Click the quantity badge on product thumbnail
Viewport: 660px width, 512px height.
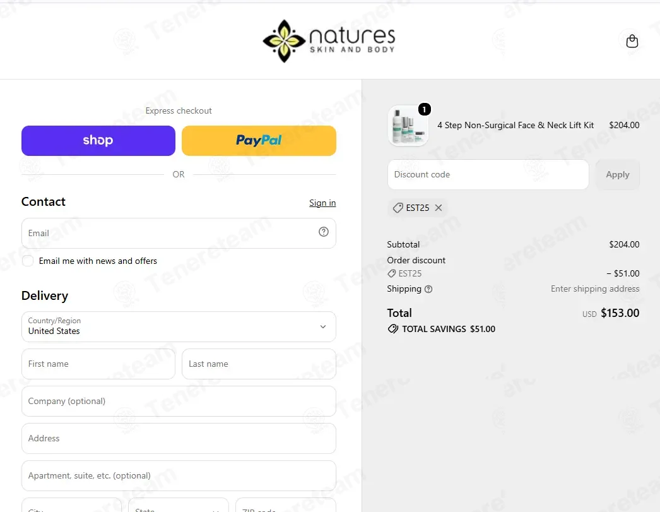(x=424, y=109)
